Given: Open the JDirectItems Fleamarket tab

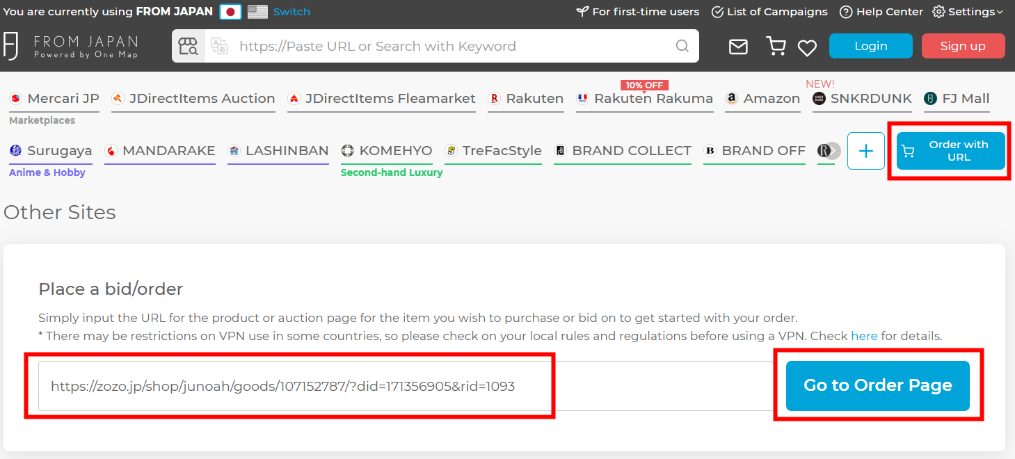Looking at the screenshot, I should (x=381, y=99).
